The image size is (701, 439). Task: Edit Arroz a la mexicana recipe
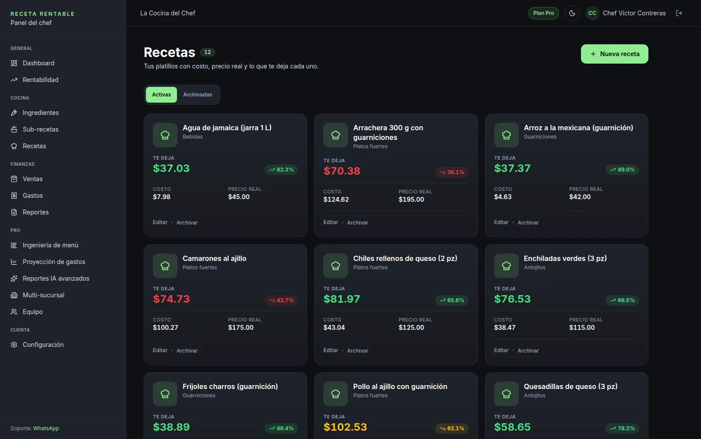point(501,222)
